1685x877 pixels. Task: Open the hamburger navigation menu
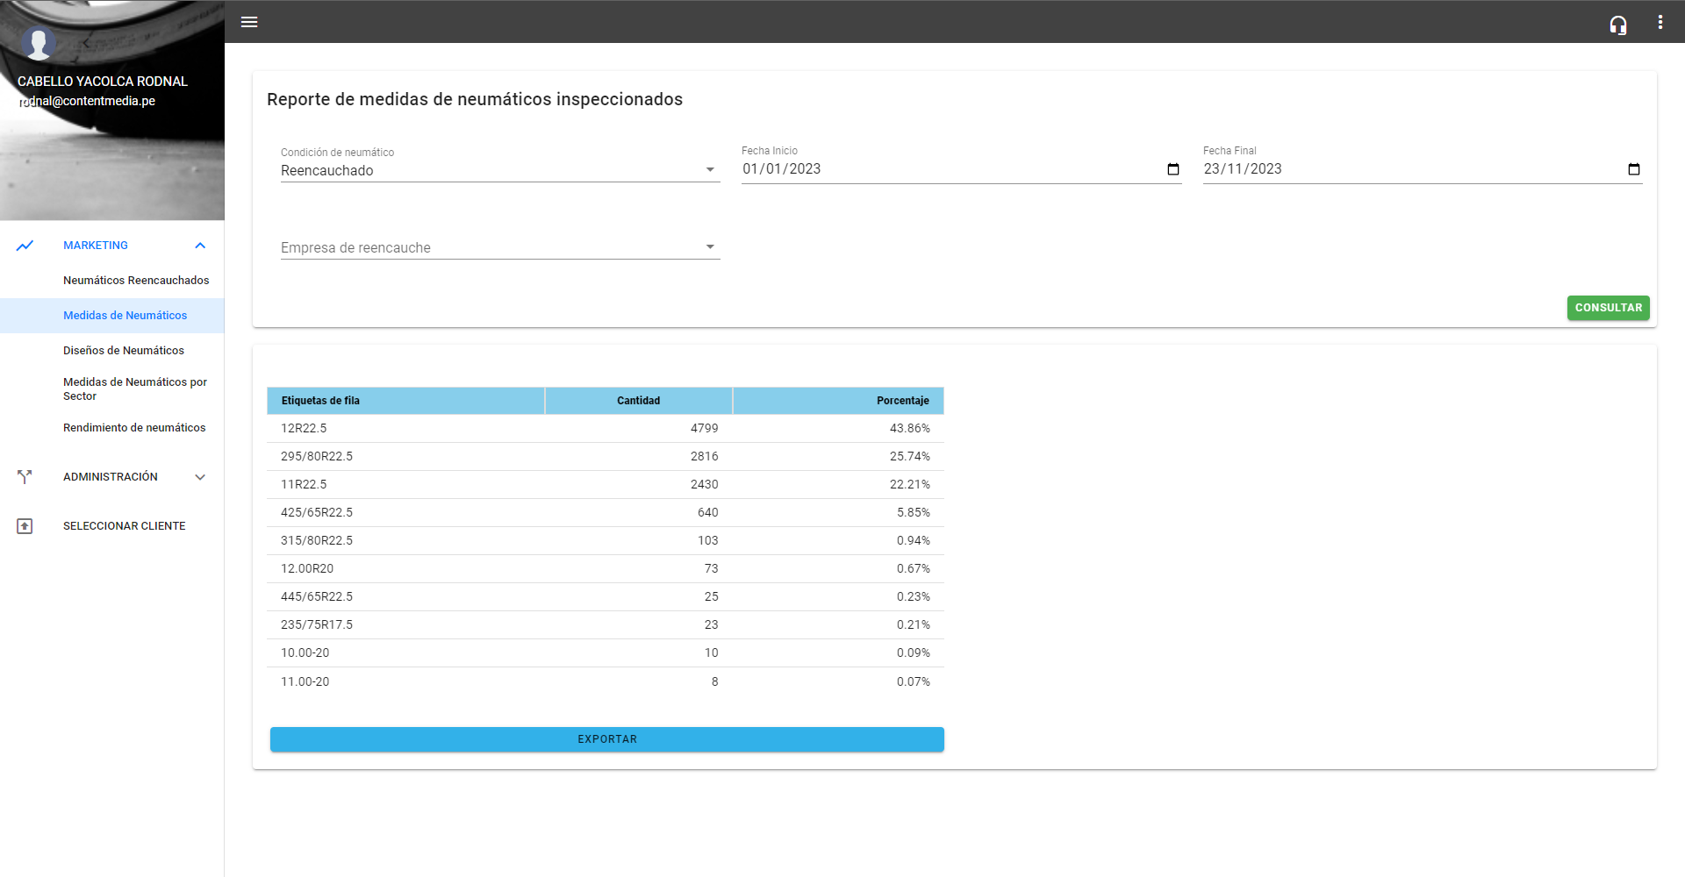pos(249,22)
